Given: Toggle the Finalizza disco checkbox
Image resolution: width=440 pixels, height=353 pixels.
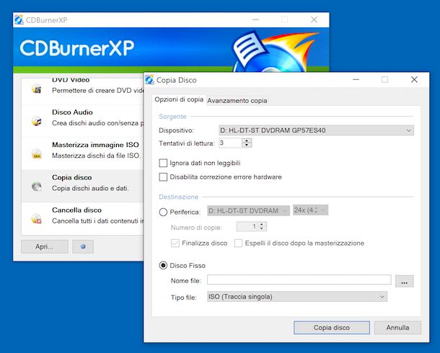Looking at the screenshot, I should click(175, 243).
